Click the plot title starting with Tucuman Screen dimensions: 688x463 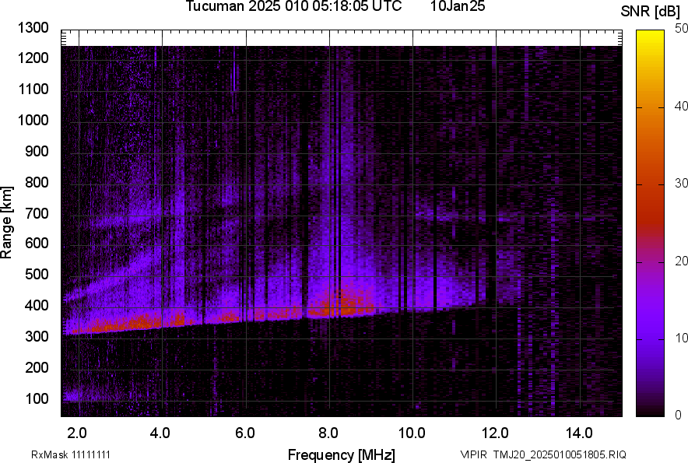click(293, 7)
